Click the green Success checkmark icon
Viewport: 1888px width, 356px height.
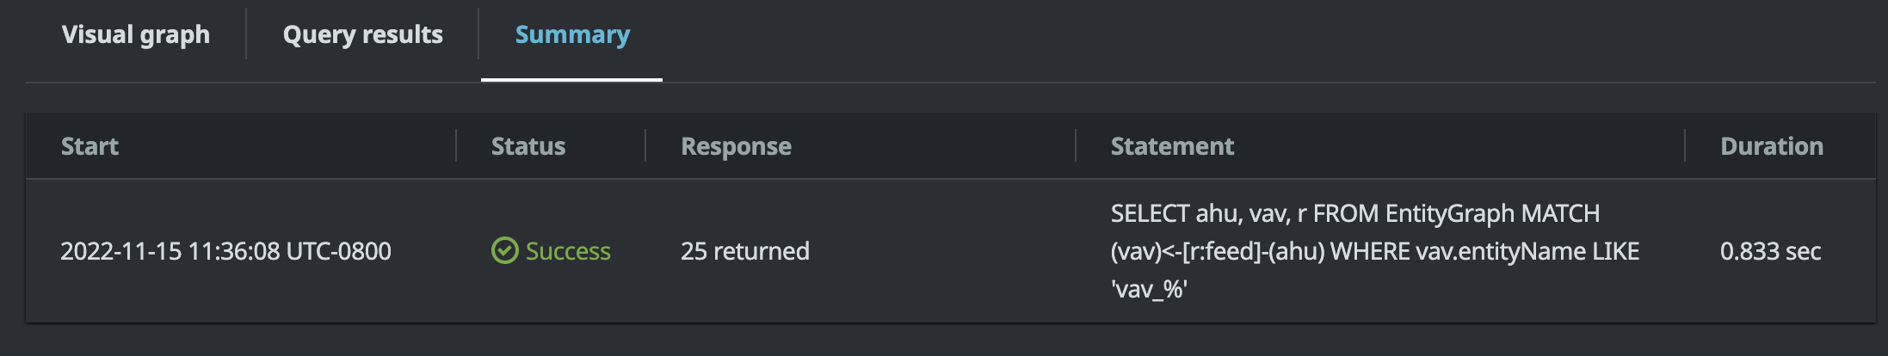504,251
